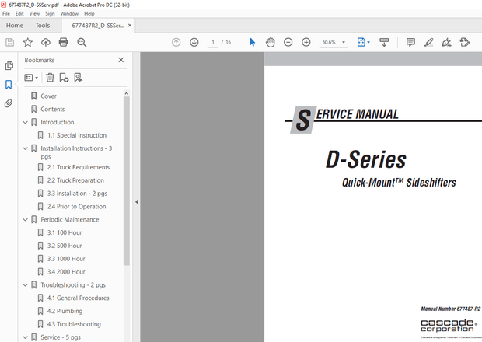Close the Bookmarks panel
This screenshot has width=482, height=342.
click(x=121, y=60)
